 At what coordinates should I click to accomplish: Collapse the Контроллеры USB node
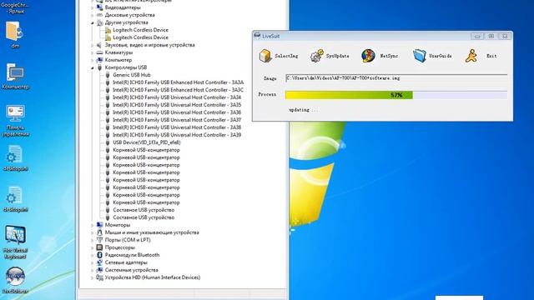point(93,67)
